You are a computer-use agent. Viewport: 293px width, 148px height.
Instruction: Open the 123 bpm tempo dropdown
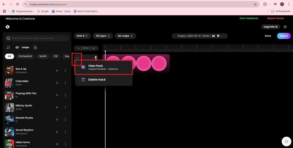tap(103, 36)
